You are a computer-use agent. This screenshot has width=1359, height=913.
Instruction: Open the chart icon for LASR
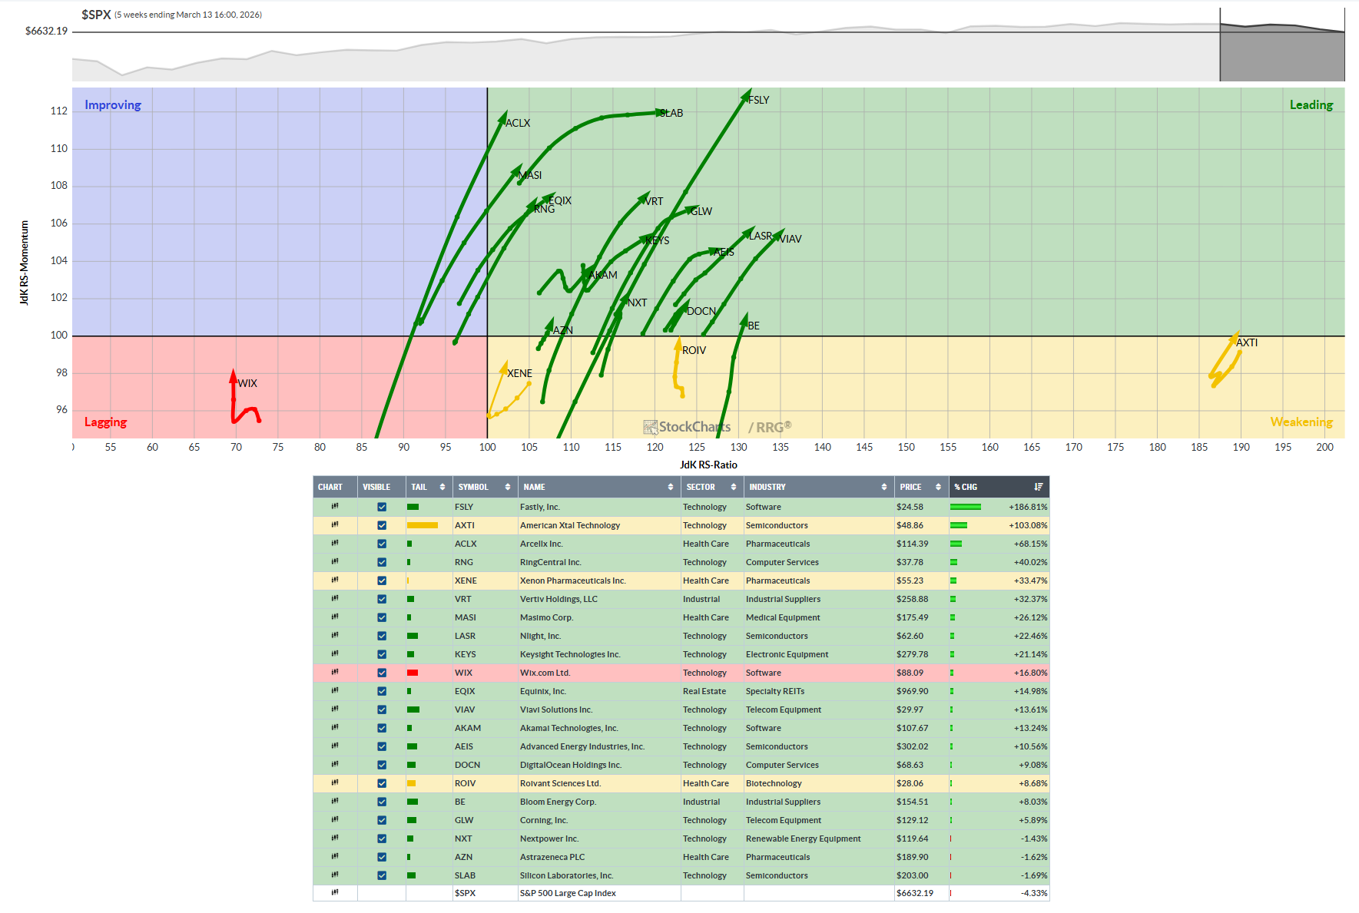(335, 636)
